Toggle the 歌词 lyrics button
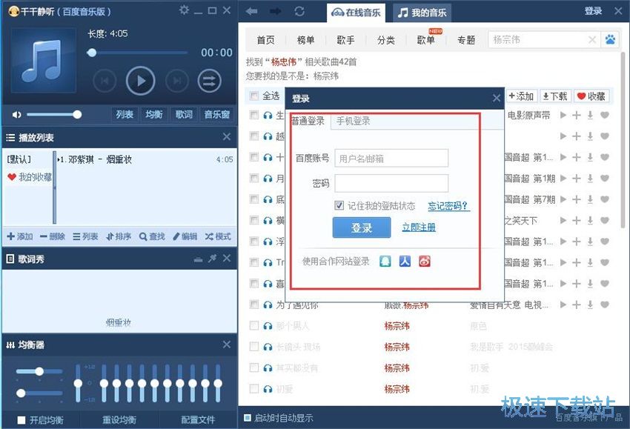 tap(184, 115)
